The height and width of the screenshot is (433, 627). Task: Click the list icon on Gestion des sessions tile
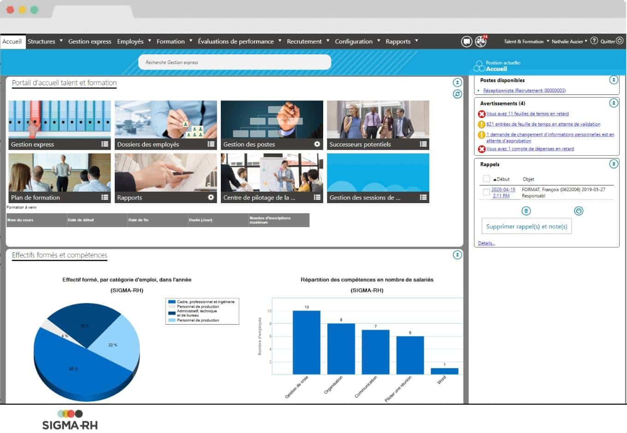pyautogui.click(x=423, y=197)
